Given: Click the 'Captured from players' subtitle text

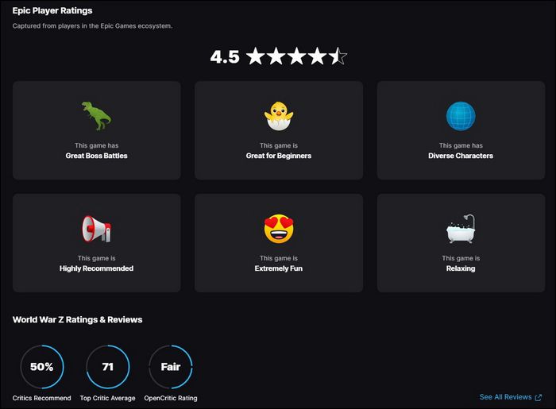Looking at the screenshot, I should click(93, 26).
